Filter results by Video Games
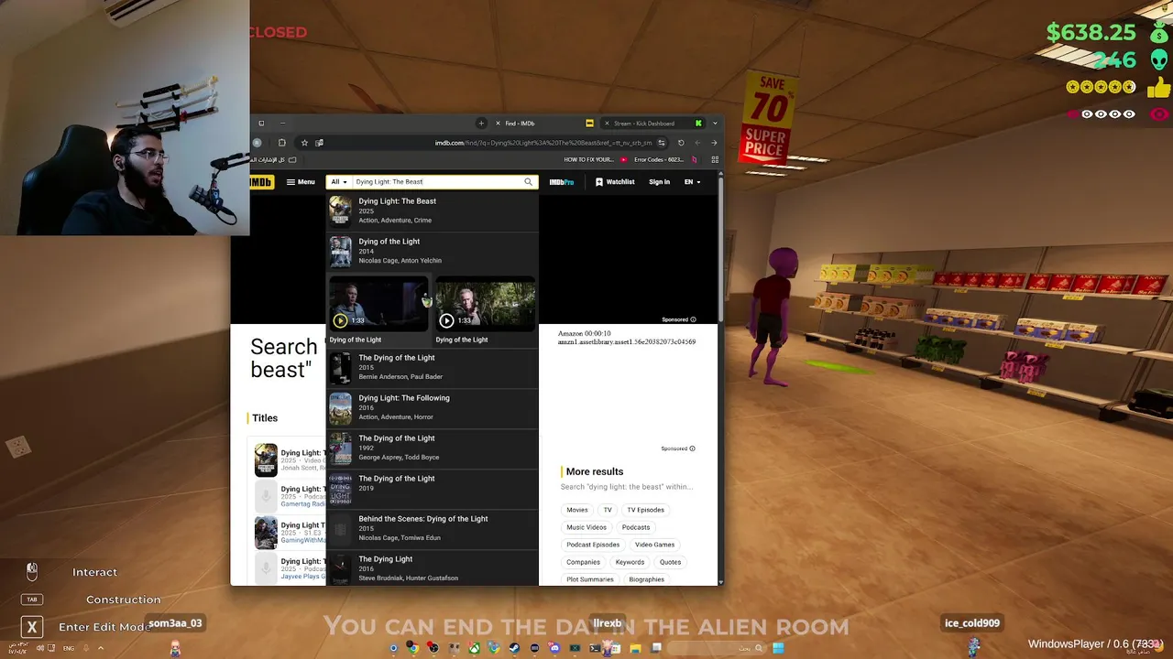 655,545
